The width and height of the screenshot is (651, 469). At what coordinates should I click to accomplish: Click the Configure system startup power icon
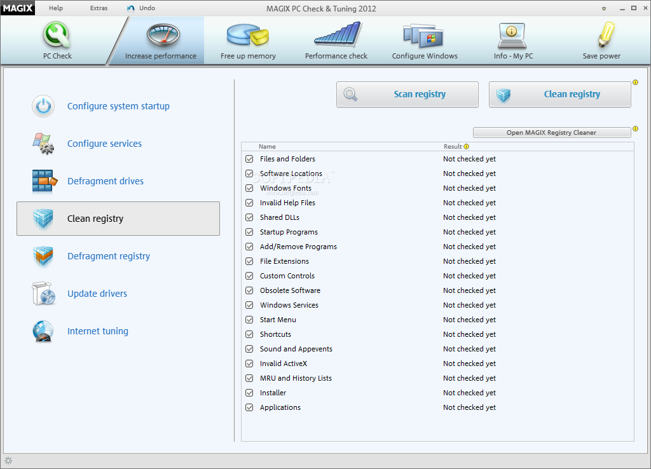43,106
